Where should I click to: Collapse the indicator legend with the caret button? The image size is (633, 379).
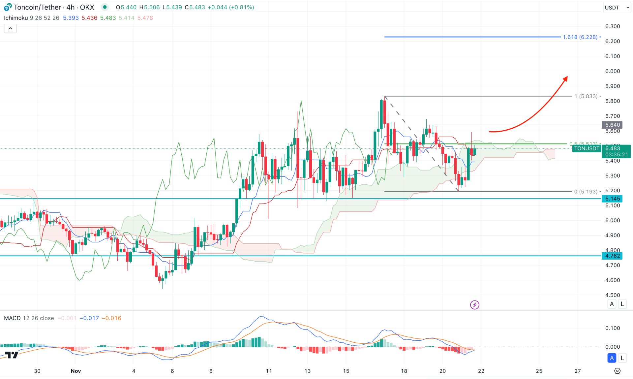tap(10, 28)
